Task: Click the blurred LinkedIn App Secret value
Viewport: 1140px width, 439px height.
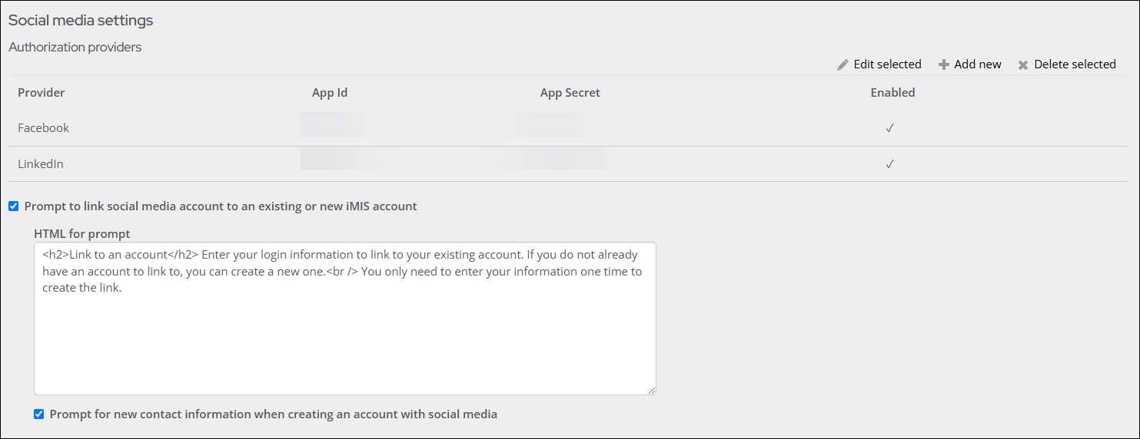Action: pos(543,158)
